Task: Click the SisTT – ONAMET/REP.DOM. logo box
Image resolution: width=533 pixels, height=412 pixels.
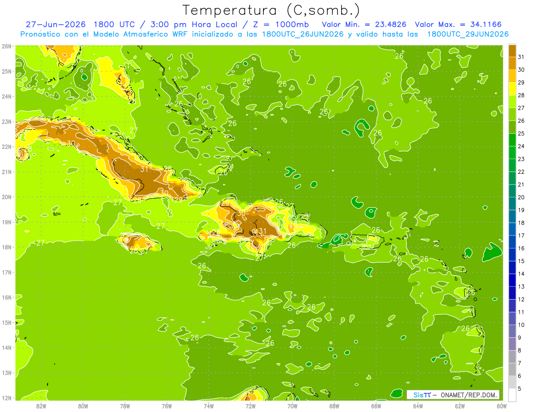Action: pos(453,395)
